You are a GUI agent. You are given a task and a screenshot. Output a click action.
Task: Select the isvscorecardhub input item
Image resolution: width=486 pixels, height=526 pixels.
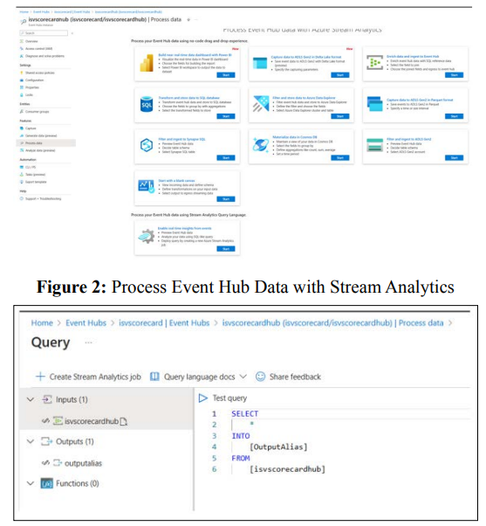point(91,421)
